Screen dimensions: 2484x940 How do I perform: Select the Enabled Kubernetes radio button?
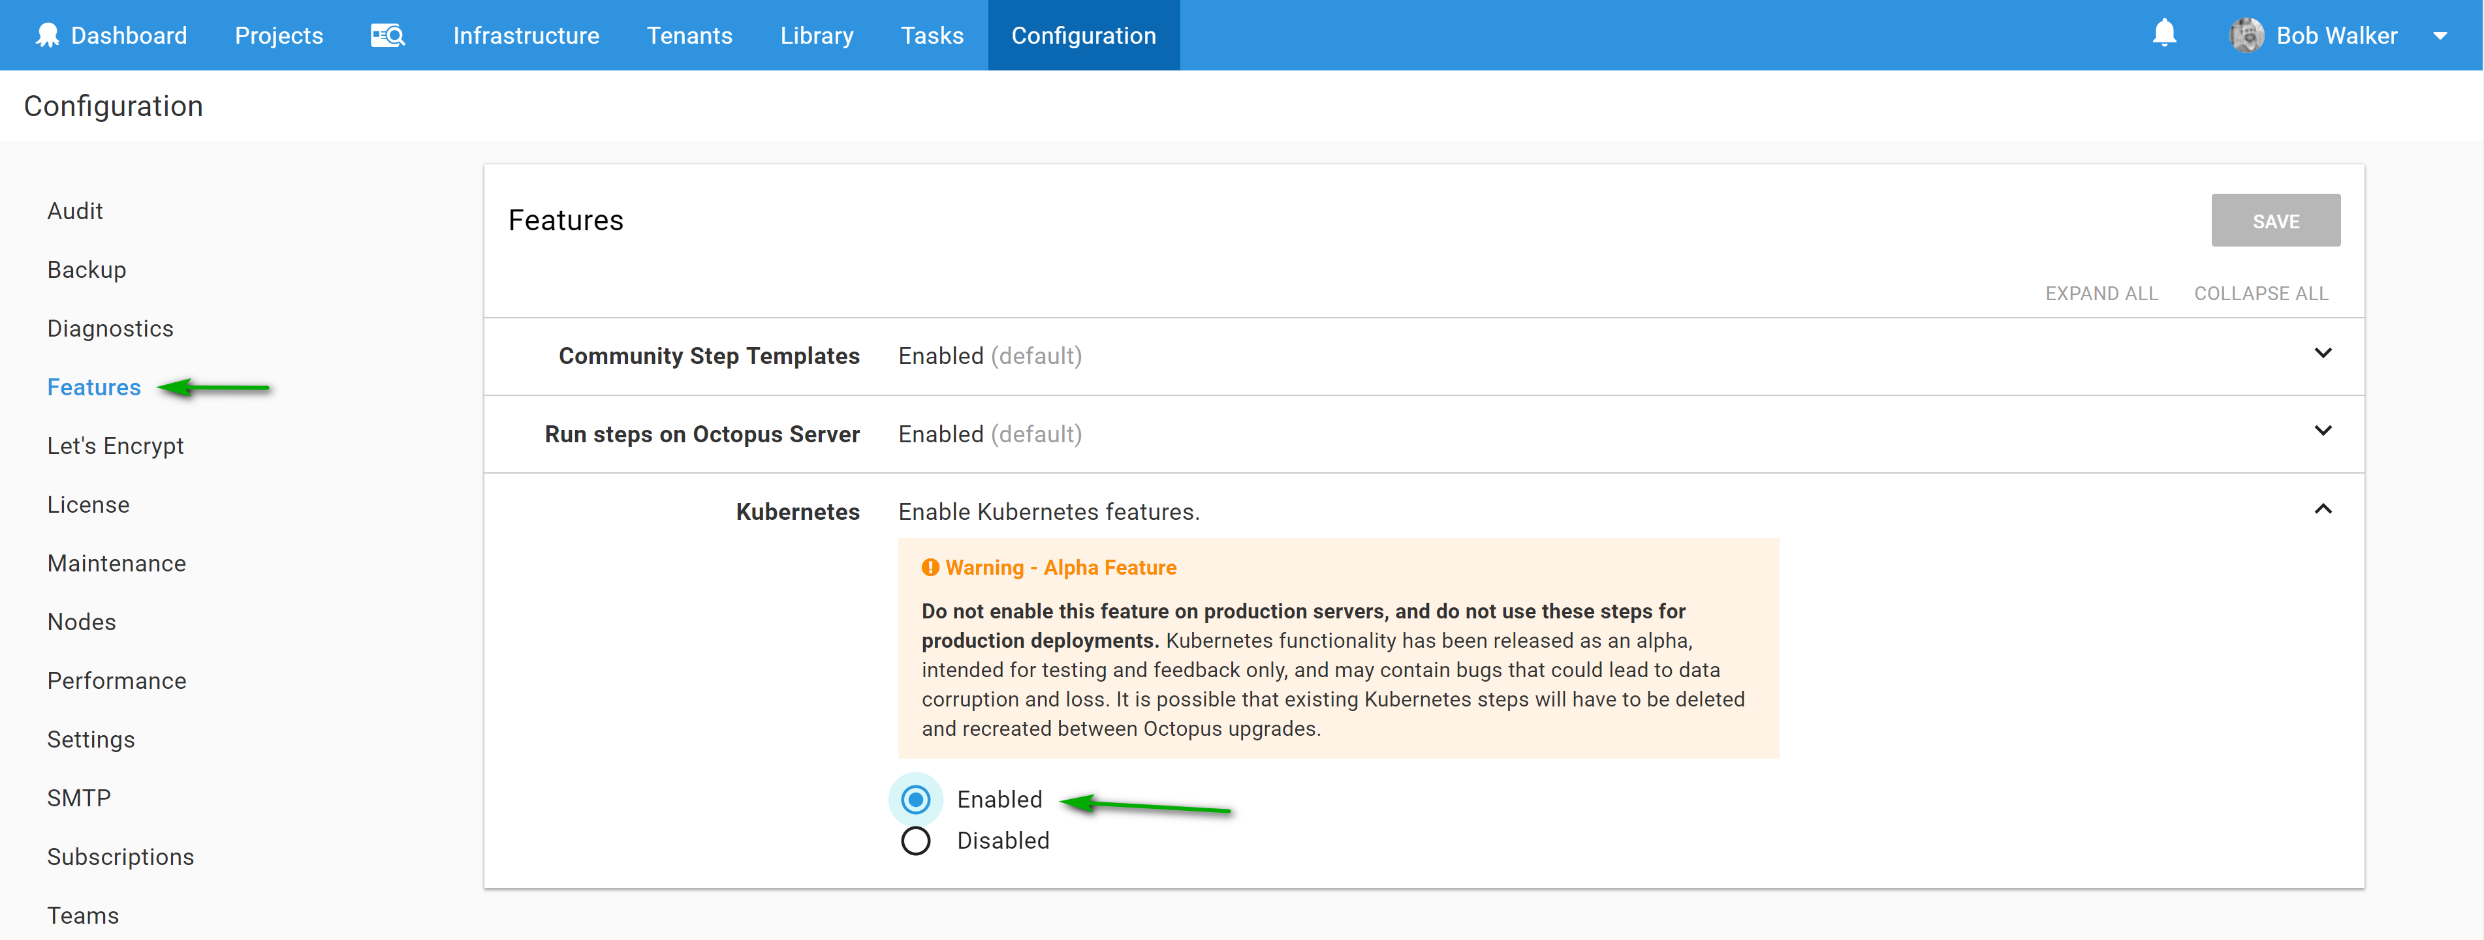click(x=915, y=799)
